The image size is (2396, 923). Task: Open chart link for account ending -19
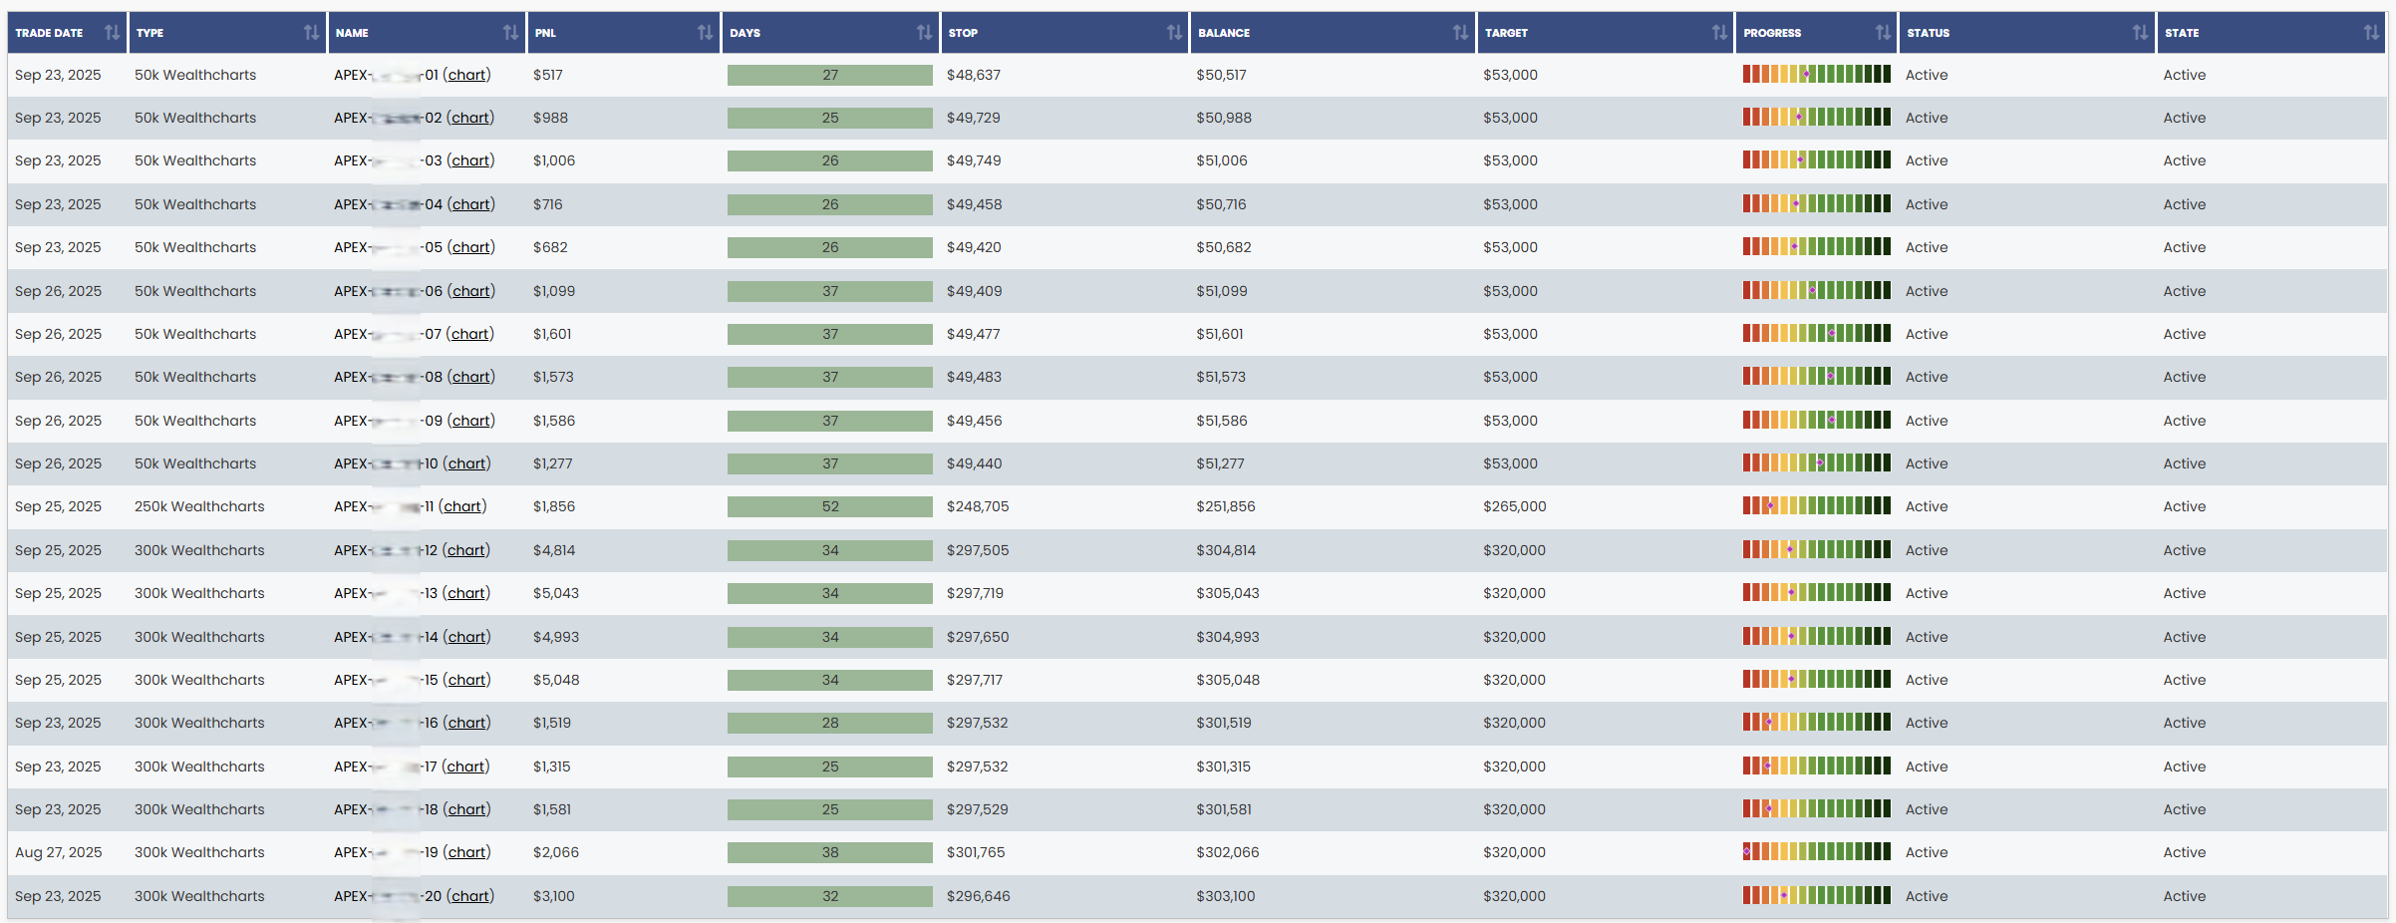click(466, 852)
